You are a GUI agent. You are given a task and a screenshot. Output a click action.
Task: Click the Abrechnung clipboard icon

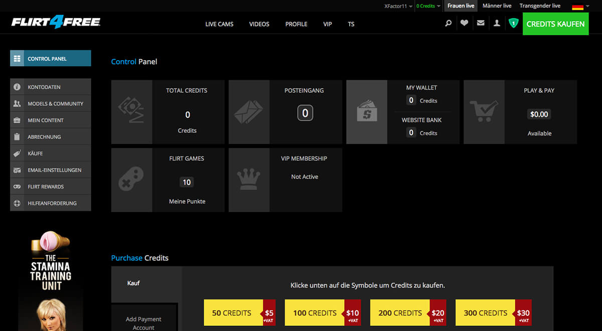coord(17,137)
